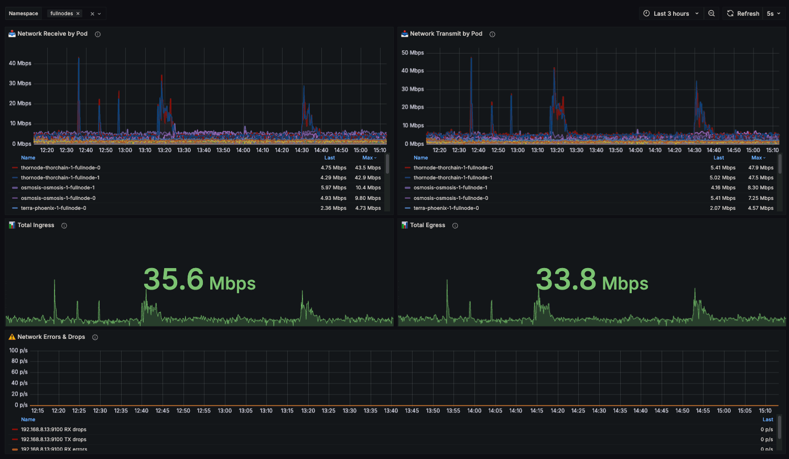Sort Transmit legend by Last column

pos(719,158)
